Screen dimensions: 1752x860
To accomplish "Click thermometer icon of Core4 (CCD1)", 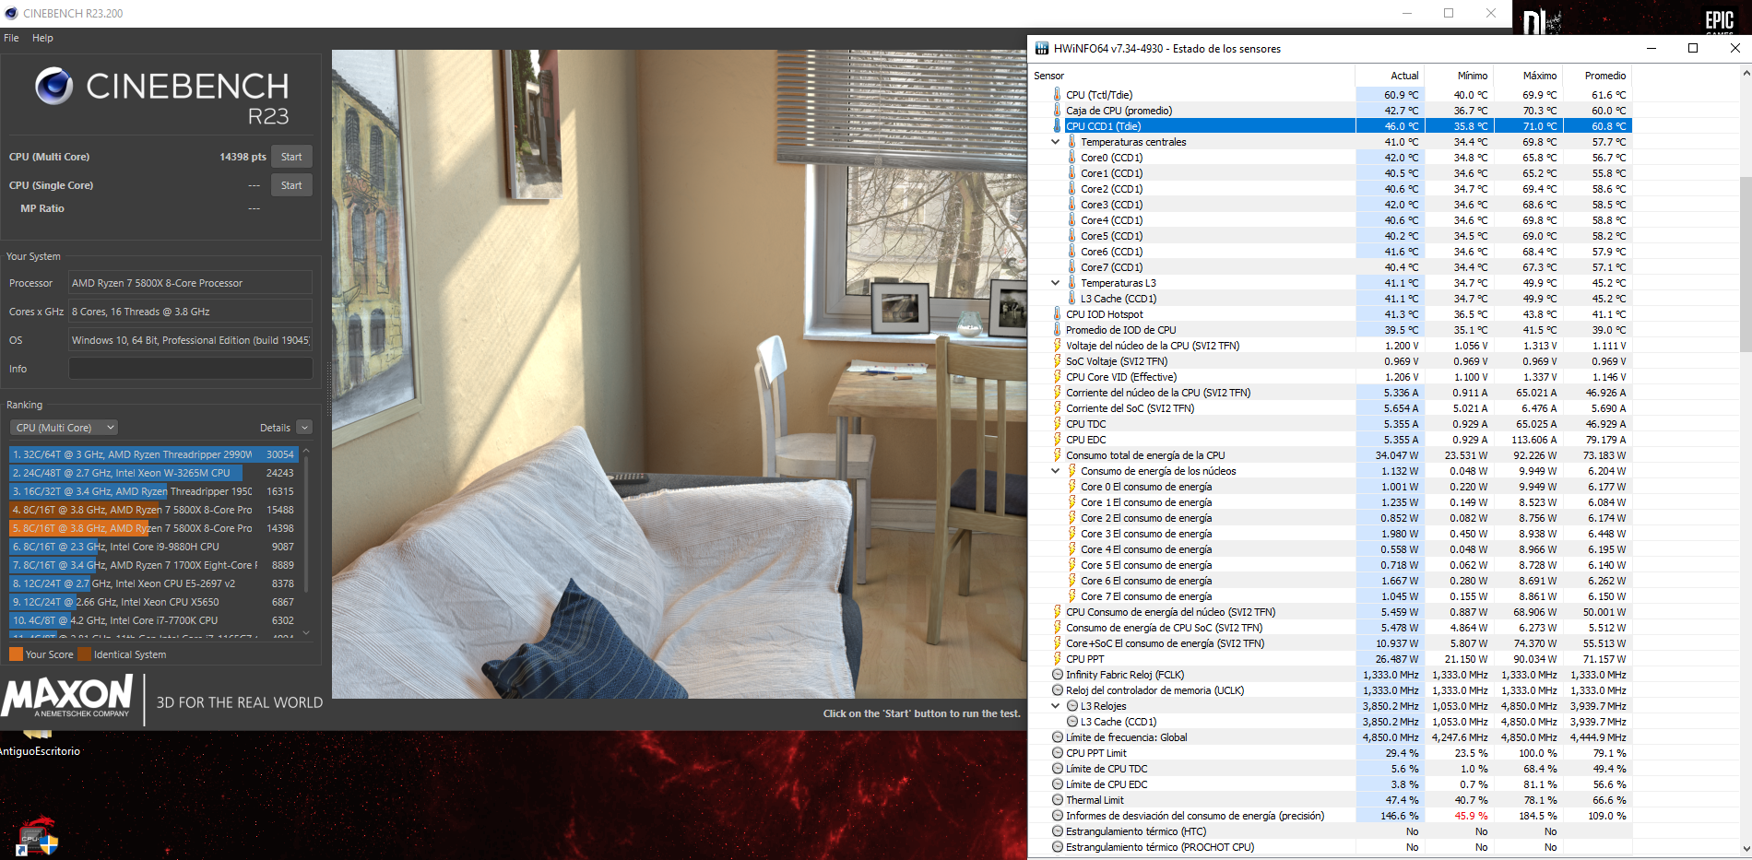I will point(1072,220).
